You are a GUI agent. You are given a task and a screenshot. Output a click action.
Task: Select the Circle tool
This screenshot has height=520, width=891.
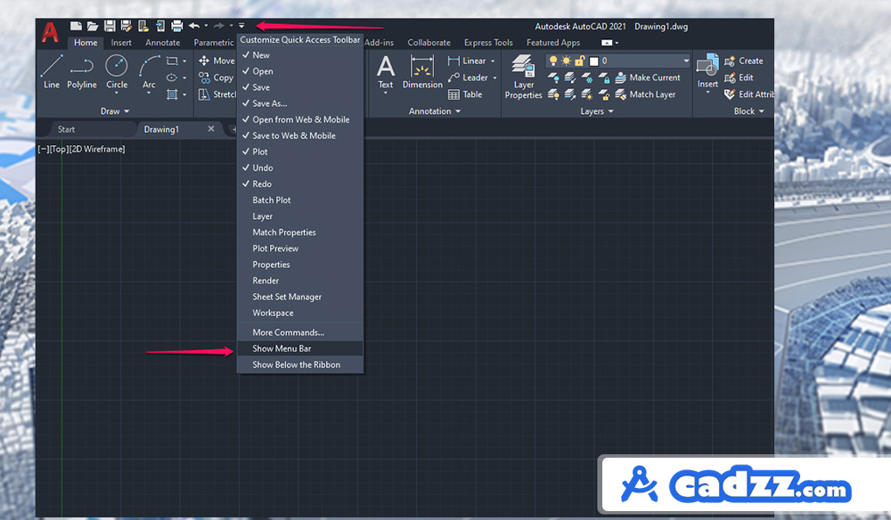click(117, 71)
